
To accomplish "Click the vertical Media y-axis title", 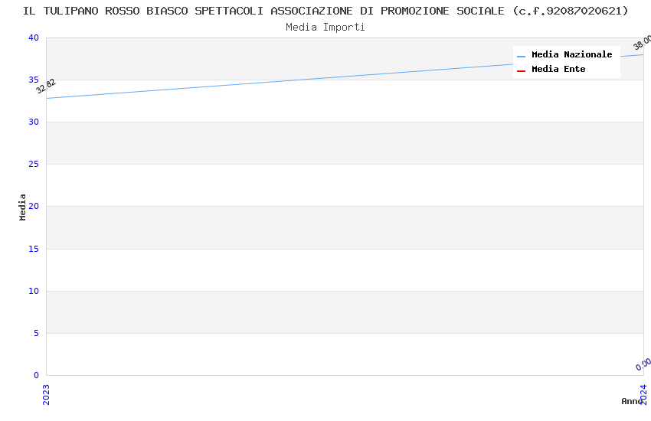I will click(23, 207).
